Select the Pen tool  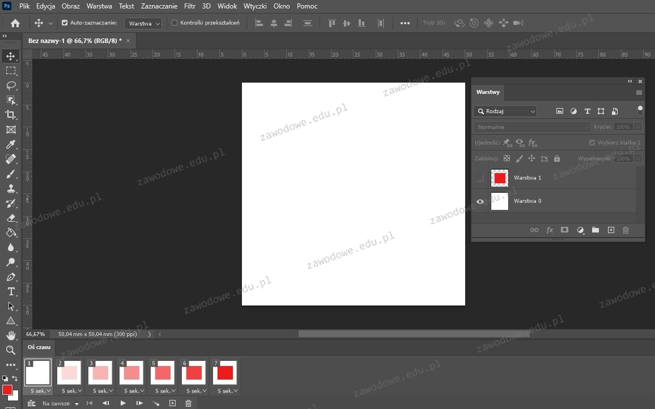click(x=11, y=277)
